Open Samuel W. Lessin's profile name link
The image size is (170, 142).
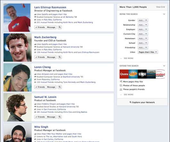(x=45, y=97)
